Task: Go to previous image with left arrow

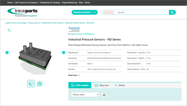Action: coord(7,52)
